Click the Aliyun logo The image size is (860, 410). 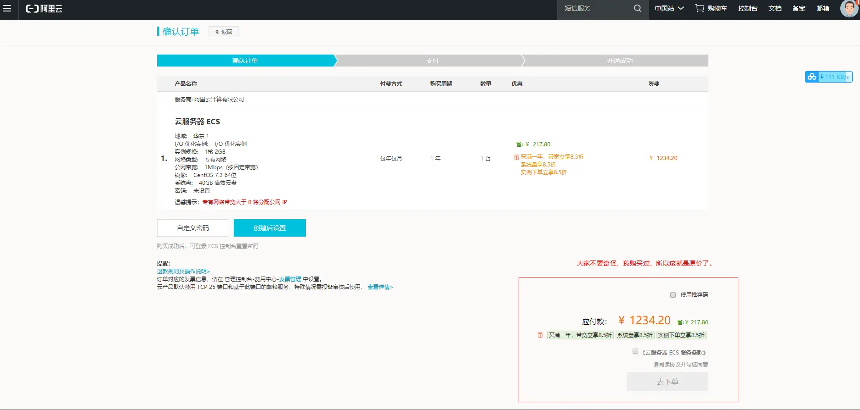[x=44, y=9]
